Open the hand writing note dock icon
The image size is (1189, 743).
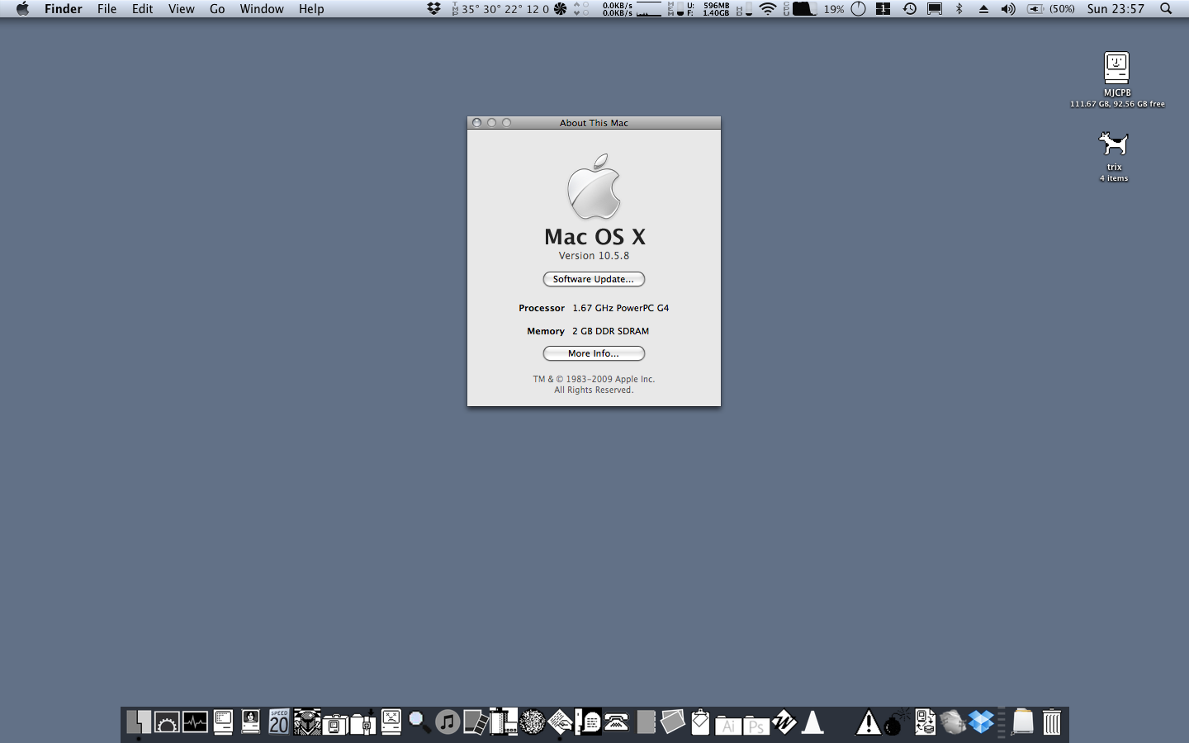[x=560, y=722]
